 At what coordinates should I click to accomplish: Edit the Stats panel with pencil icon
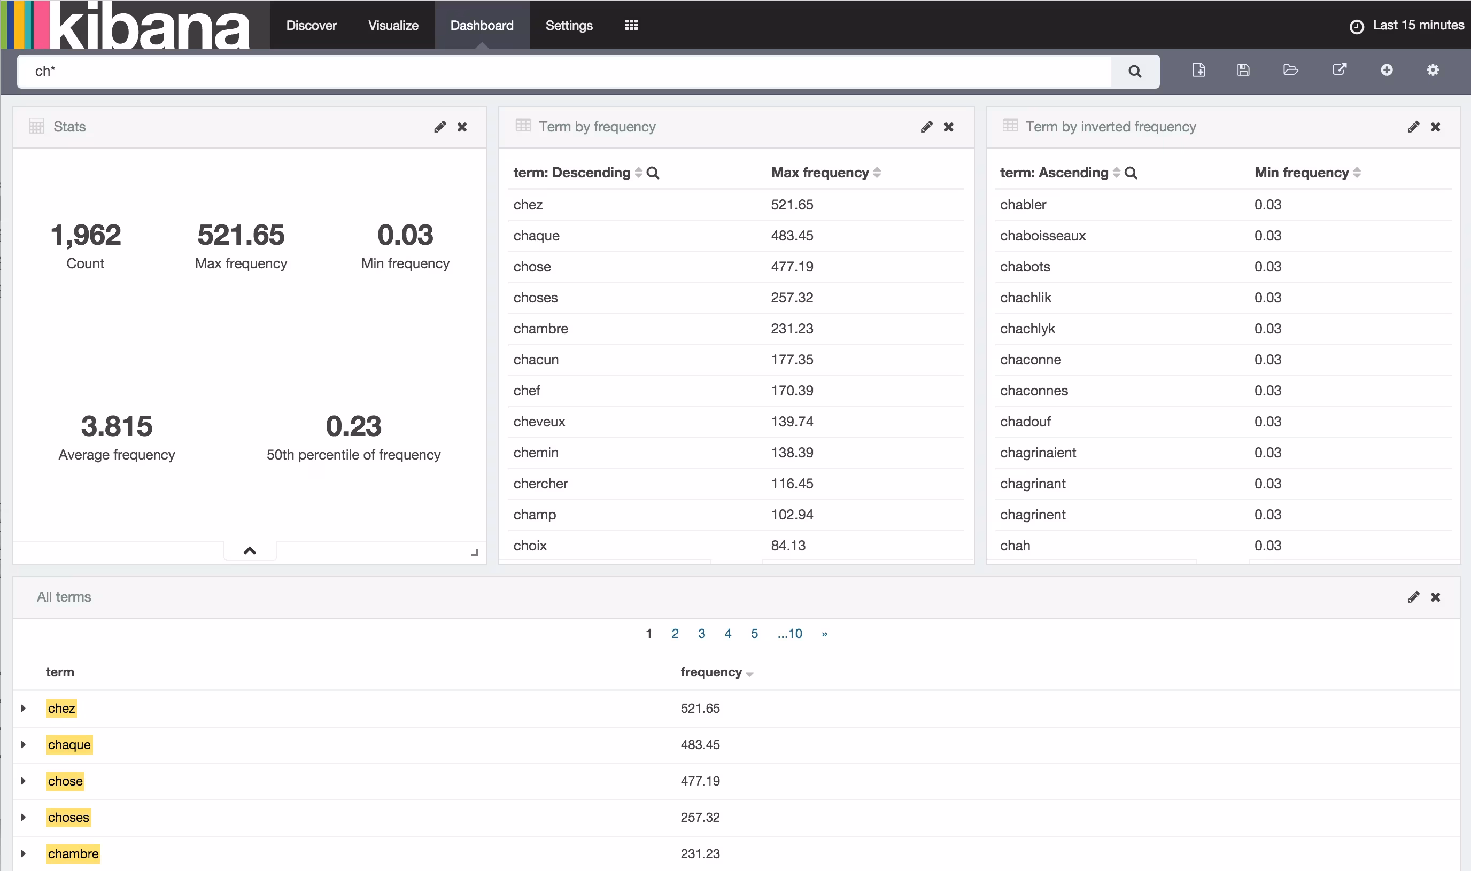point(440,127)
